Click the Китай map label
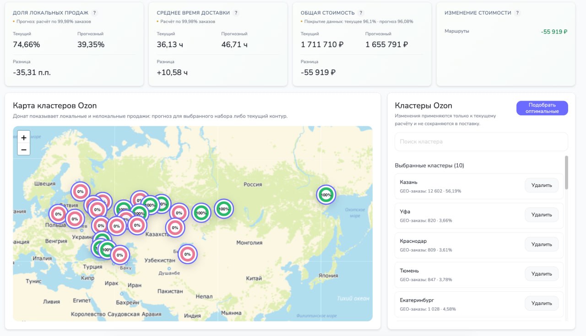The width and height of the screenshot is (586, 336). [254, 278]
